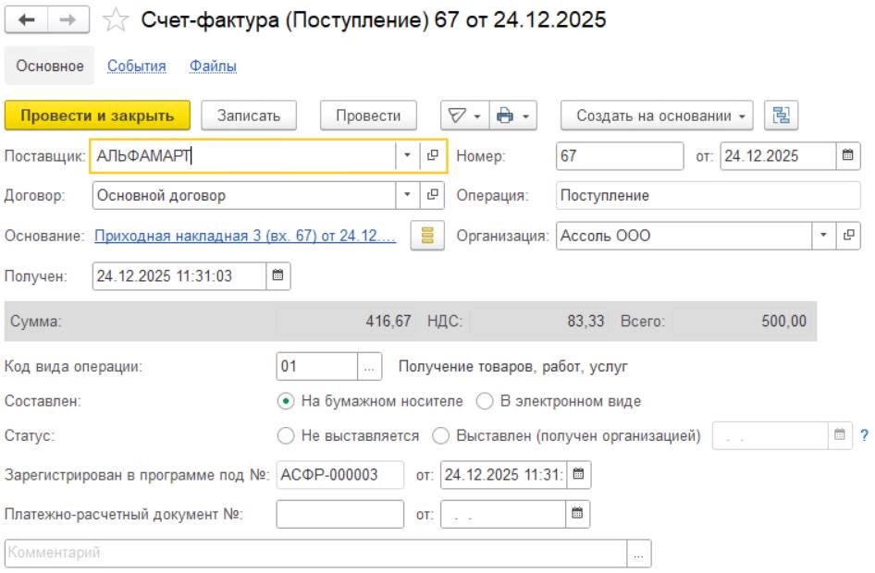Focus the invoice date field 24.12.2025
Screen dimensions: 875x573
[x=778, y=155]
